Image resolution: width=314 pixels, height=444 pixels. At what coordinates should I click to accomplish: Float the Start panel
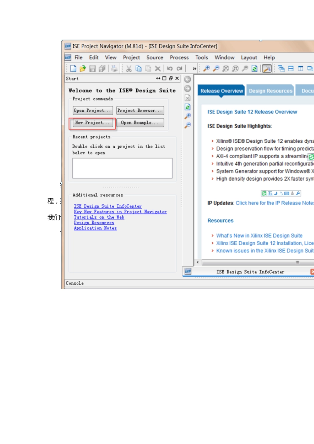click(171, 78)
